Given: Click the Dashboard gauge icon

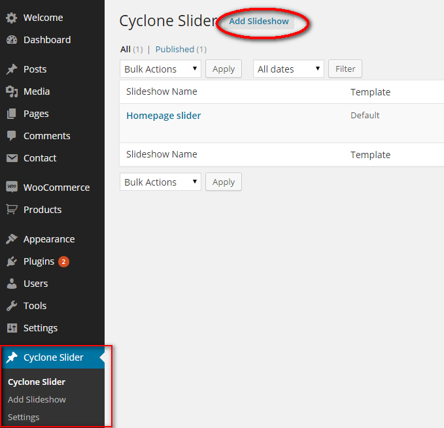Looking at the screenshot, I should 12,40.
